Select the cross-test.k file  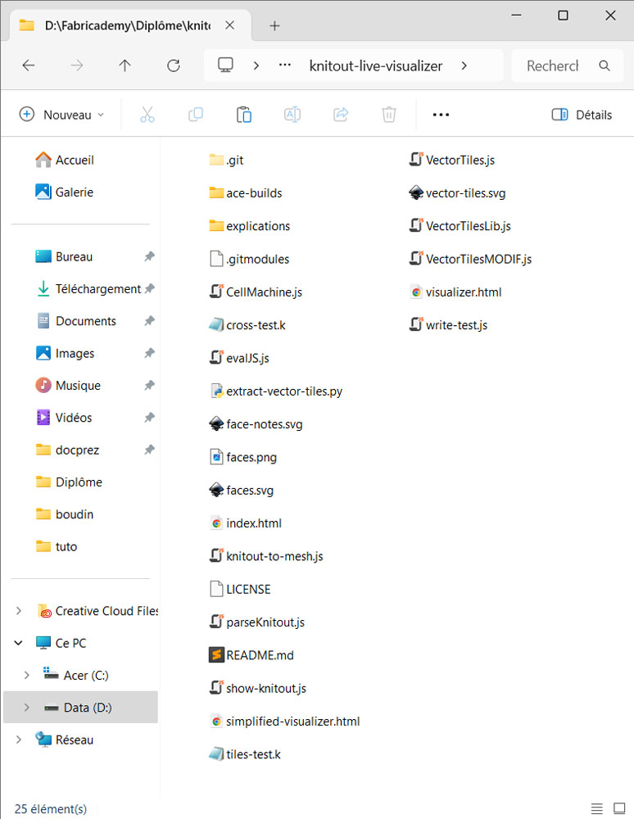247,325
